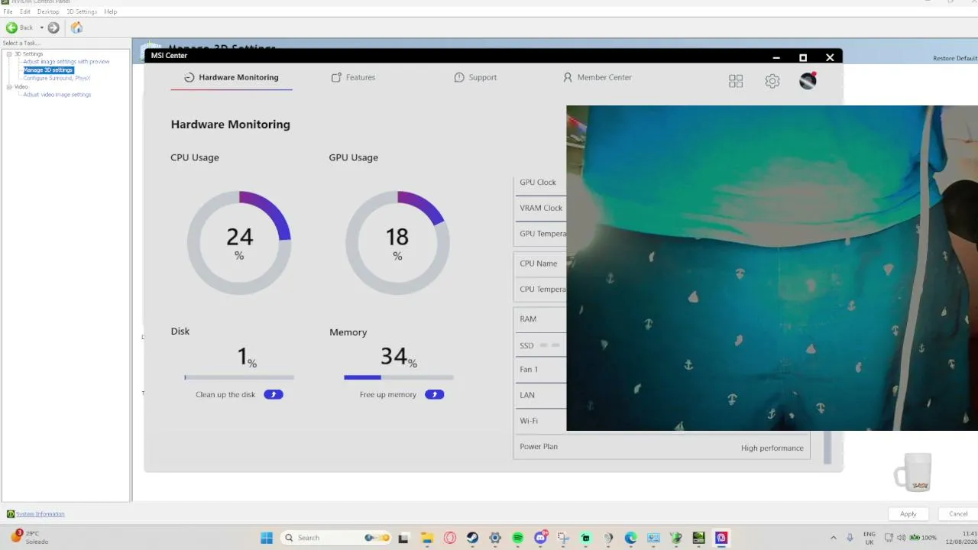Click the RAM row label

click(x=528, y=319)
